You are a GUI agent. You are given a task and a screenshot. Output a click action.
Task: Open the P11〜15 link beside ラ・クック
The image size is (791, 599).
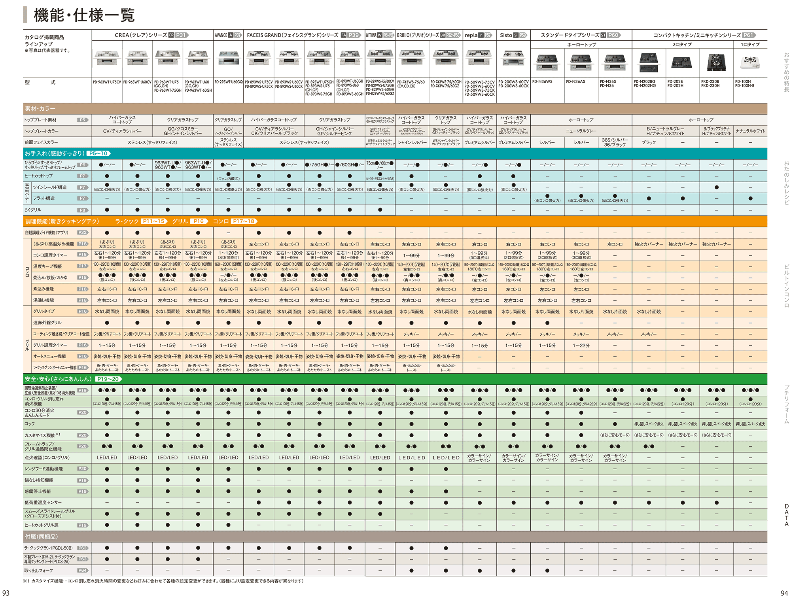154,221
